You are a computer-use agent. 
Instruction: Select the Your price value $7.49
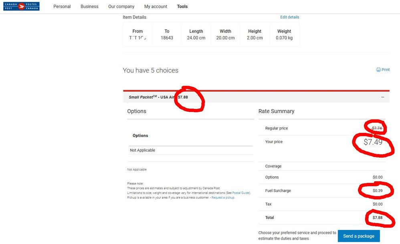point(373,142)
